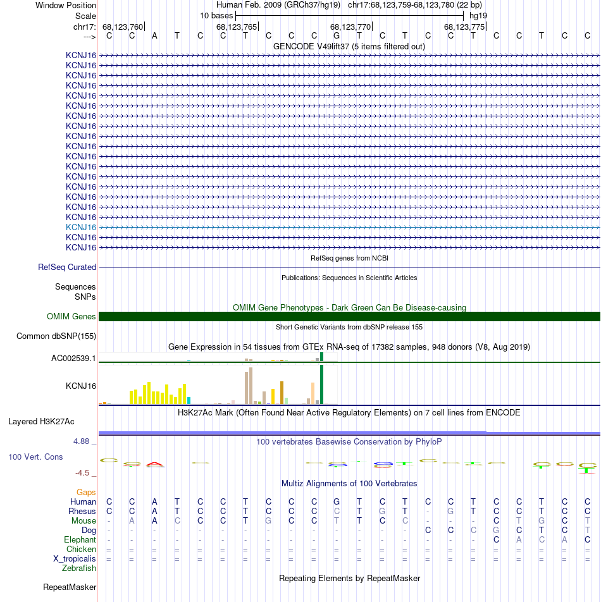This screenshot has height=602, width=601.
Task: Open RefSeq genes from NCBI title
Action: (x=349, y=258)
